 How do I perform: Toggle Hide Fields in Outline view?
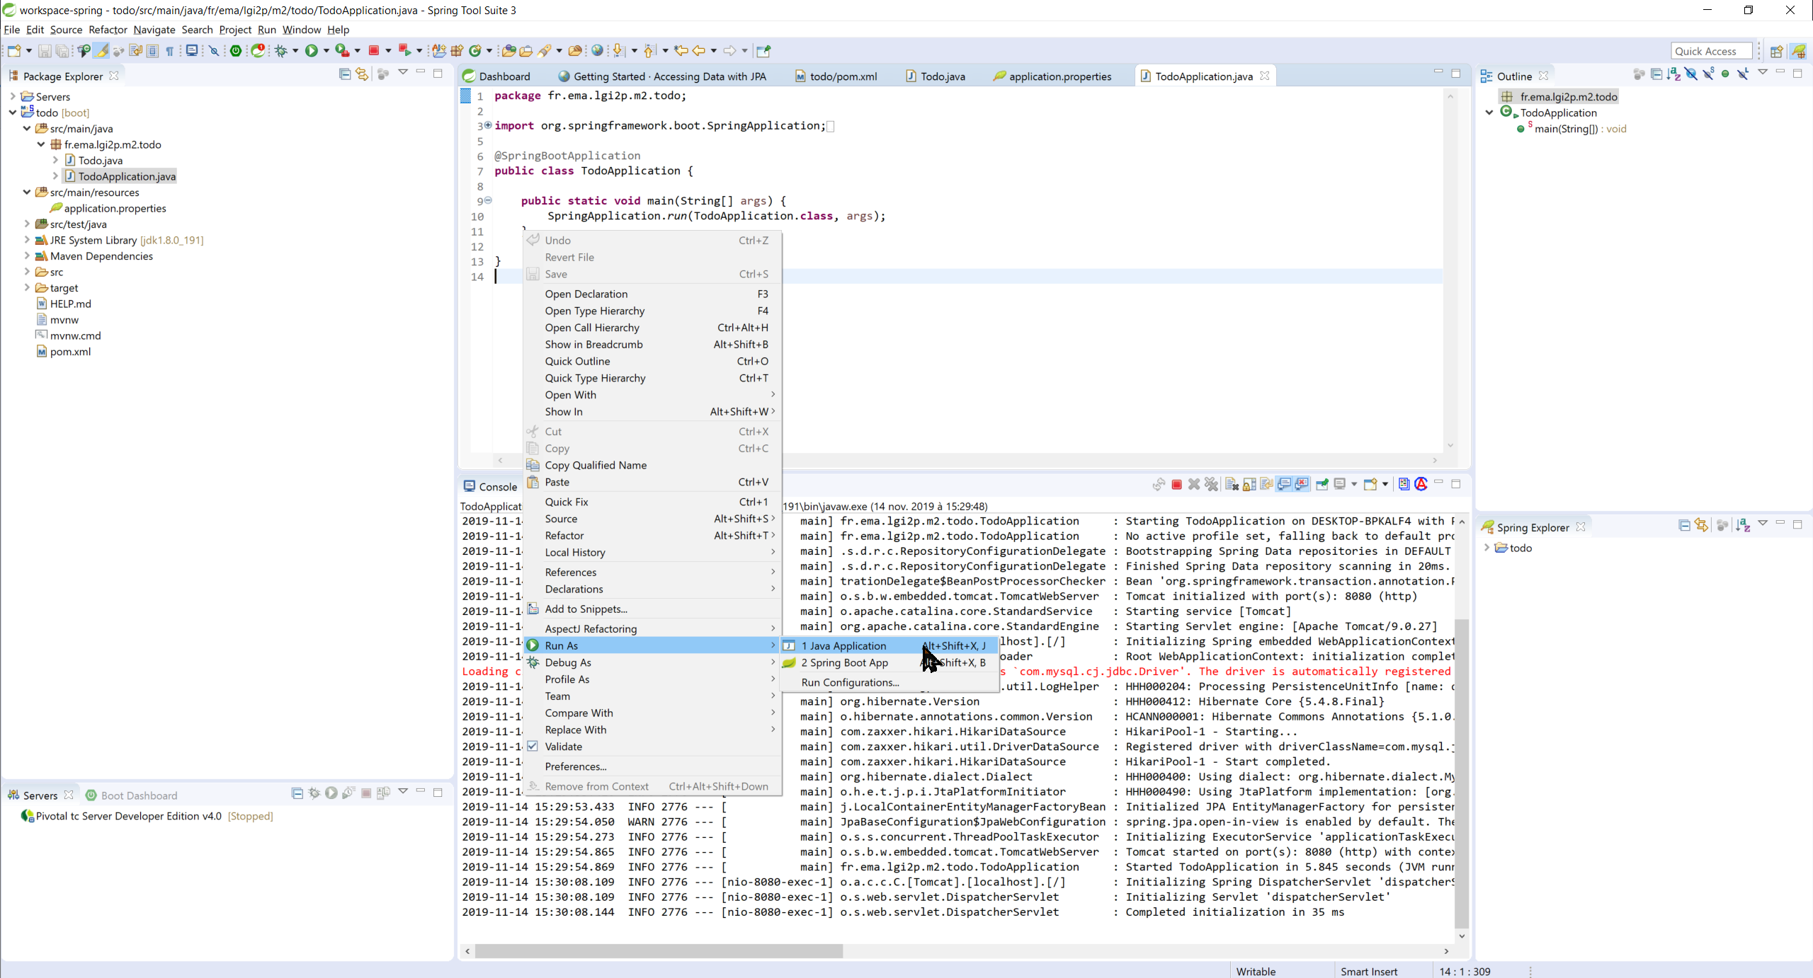(1691, 74)
